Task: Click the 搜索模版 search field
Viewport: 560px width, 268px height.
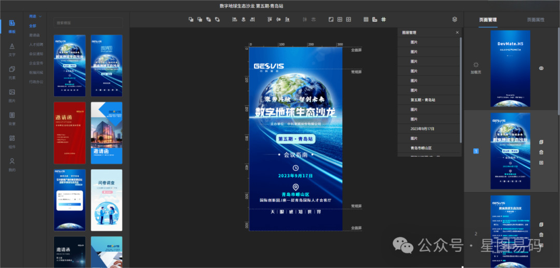Action: click(88, 23)
